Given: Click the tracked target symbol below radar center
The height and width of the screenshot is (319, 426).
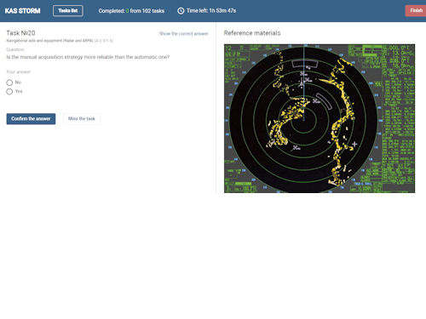Looking at the screenshot, I should 296,148.
